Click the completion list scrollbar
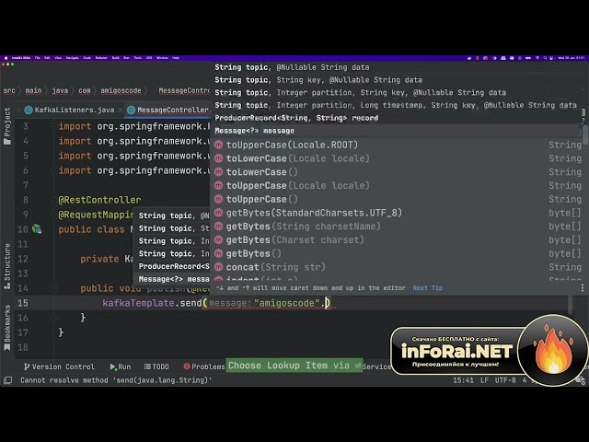The height and width of the screenshot is (442, 589). click(585, 135)
